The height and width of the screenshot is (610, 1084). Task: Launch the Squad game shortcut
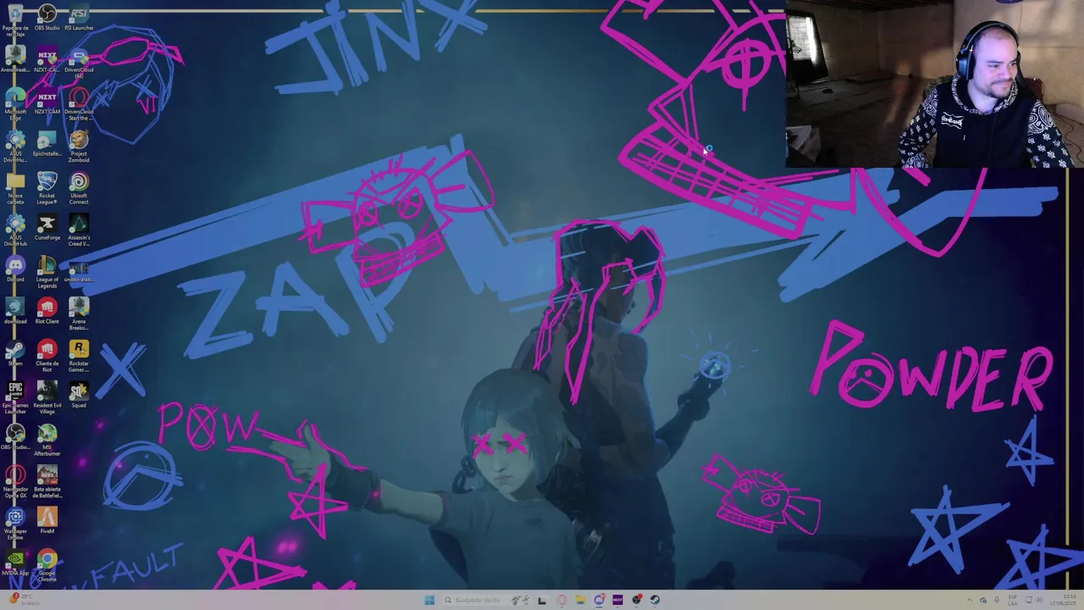(79, 394)
